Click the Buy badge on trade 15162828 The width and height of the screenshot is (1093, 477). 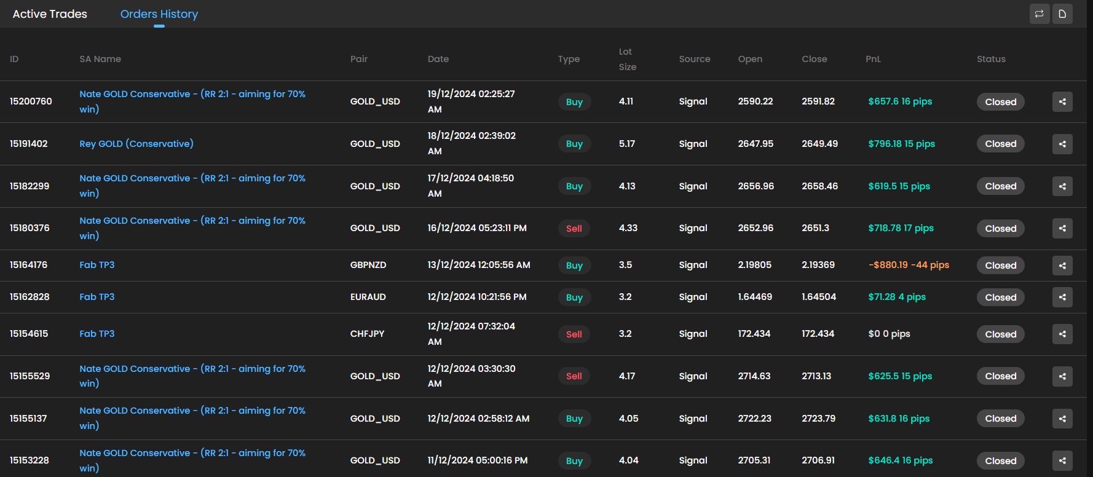[574, 298]
